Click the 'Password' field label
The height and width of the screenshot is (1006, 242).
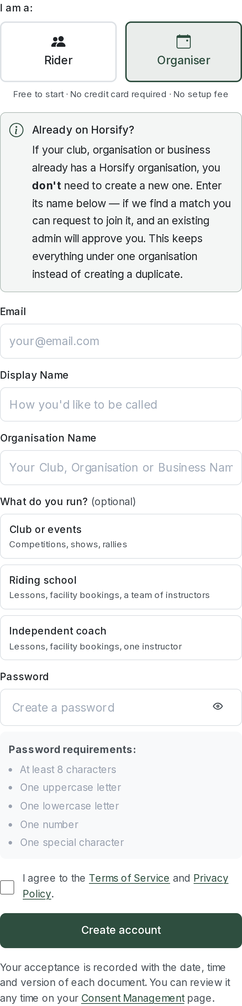coord(25,677)
